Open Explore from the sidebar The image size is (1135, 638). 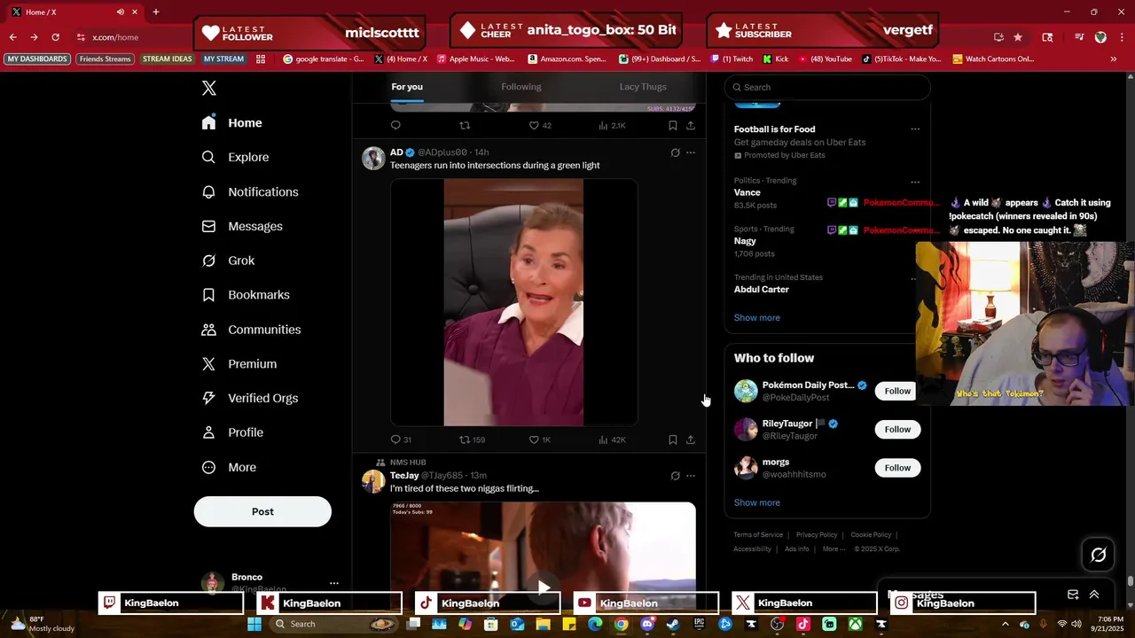(x=236, y=157)
